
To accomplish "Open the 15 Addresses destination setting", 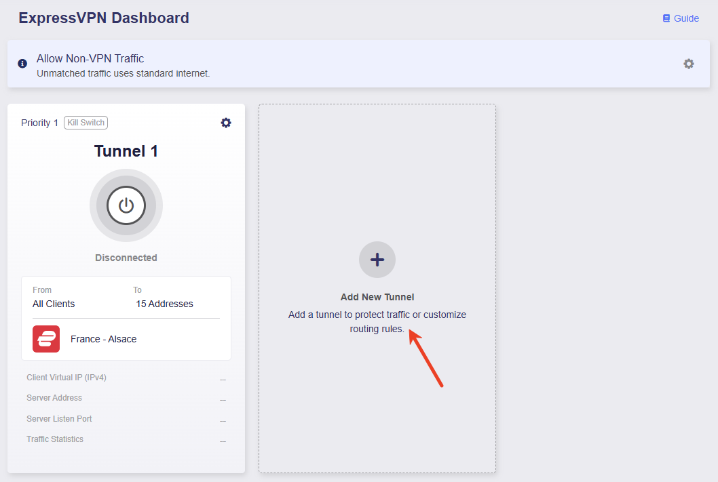I will 164,304.
